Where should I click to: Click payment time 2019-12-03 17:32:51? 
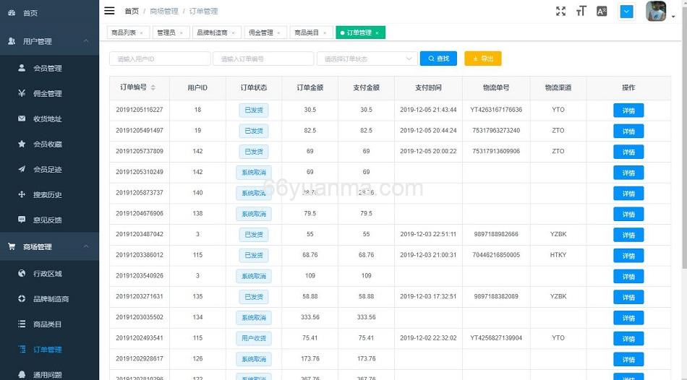point(428,296)
